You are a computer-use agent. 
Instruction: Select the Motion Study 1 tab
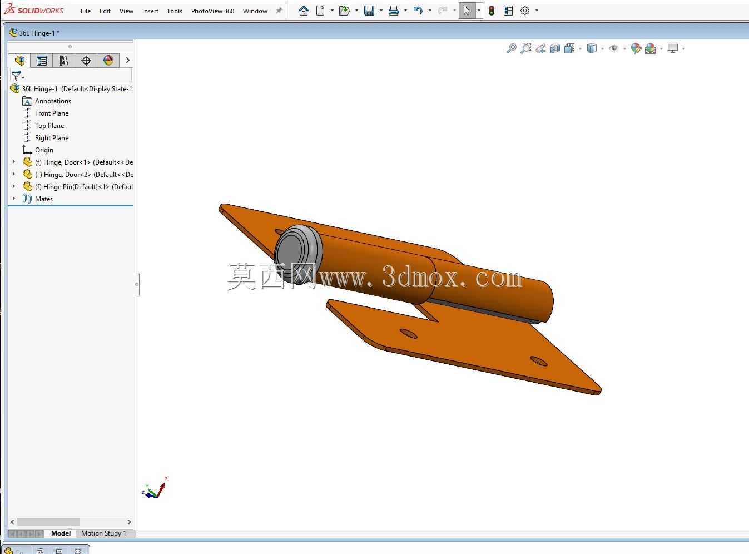tap(103, 533)
